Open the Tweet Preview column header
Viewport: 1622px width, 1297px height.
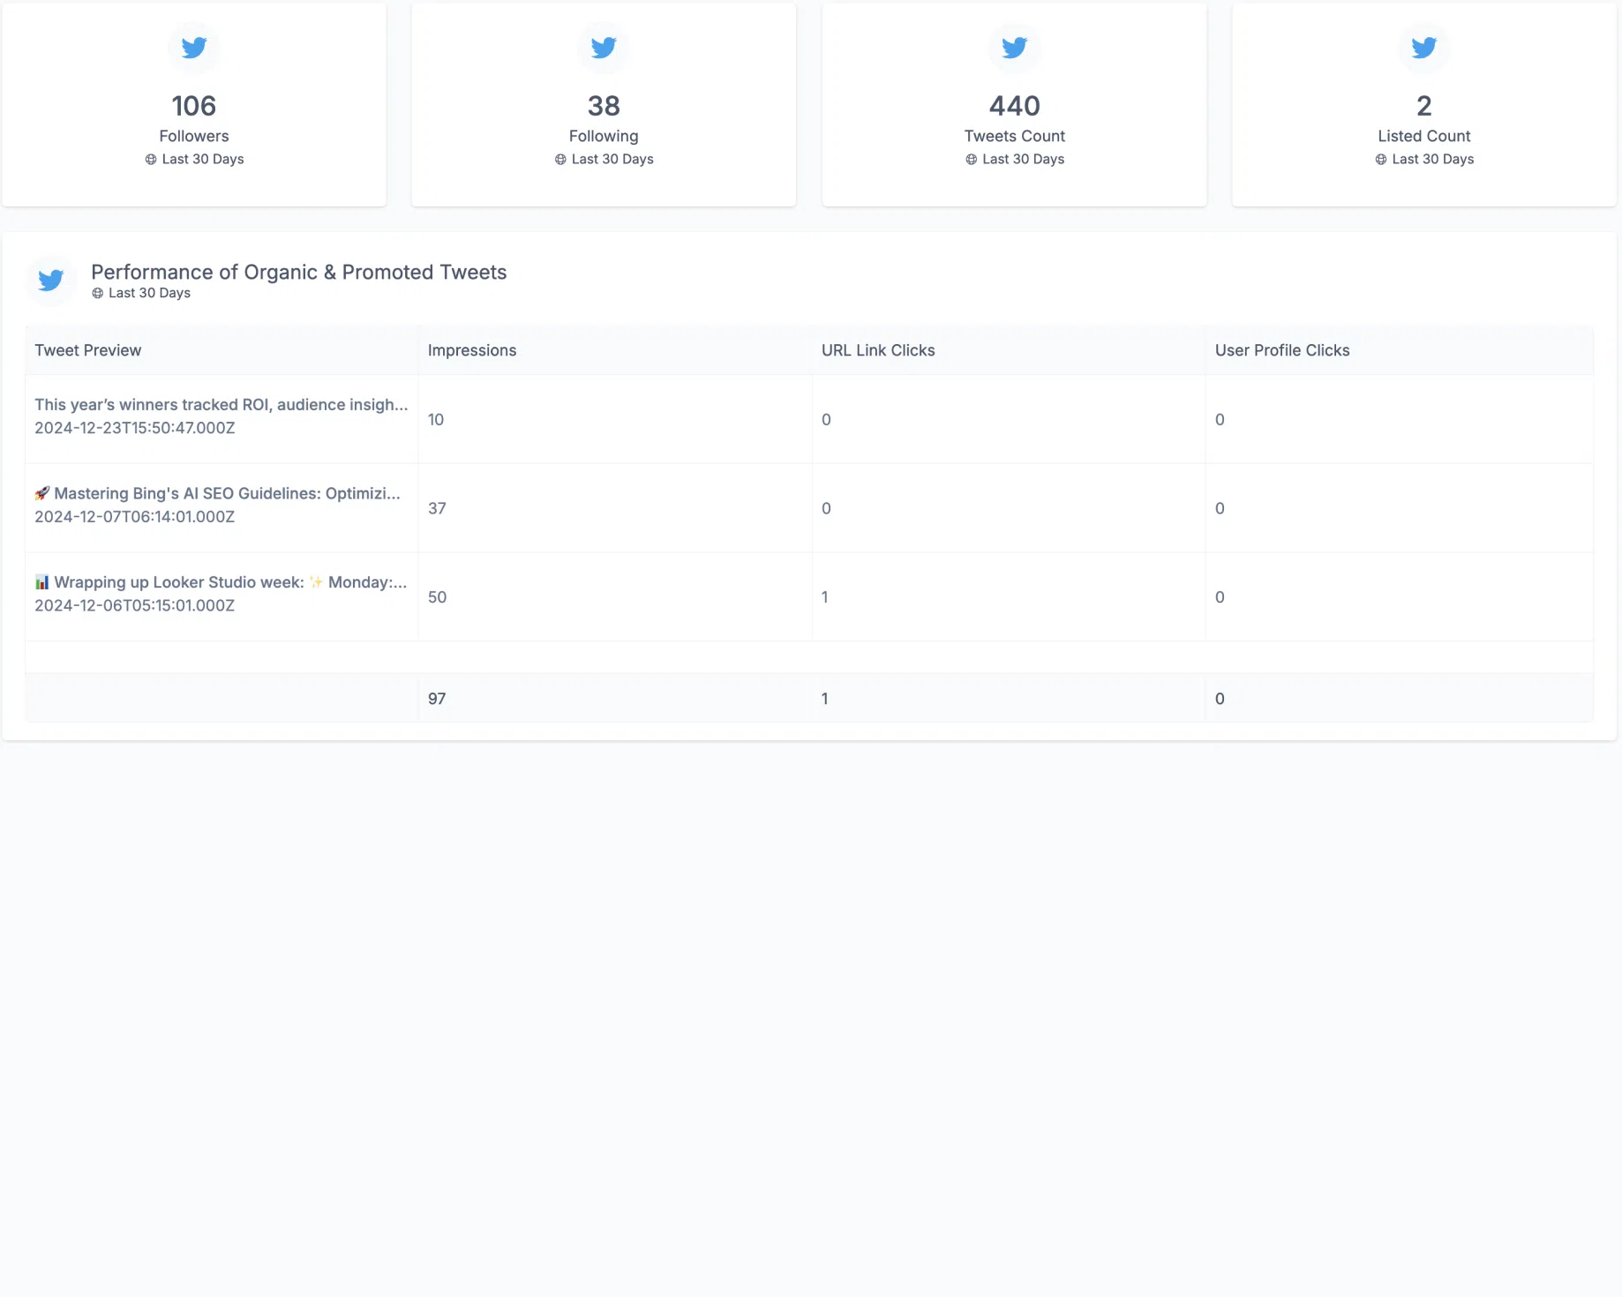click(x=87, y=350)
